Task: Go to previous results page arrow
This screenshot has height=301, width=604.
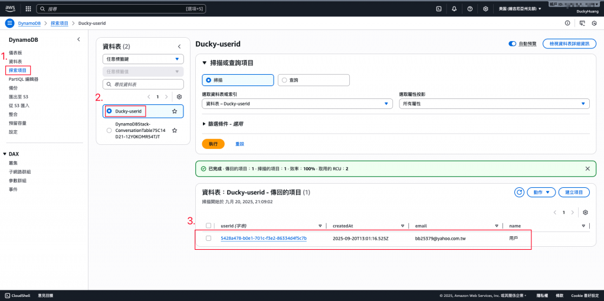Action: [x=555, y=213]
